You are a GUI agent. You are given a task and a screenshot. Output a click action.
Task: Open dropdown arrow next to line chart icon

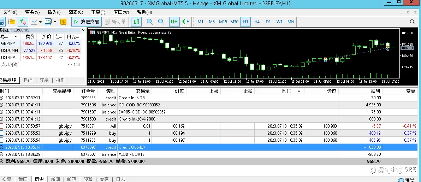(41, 22)
